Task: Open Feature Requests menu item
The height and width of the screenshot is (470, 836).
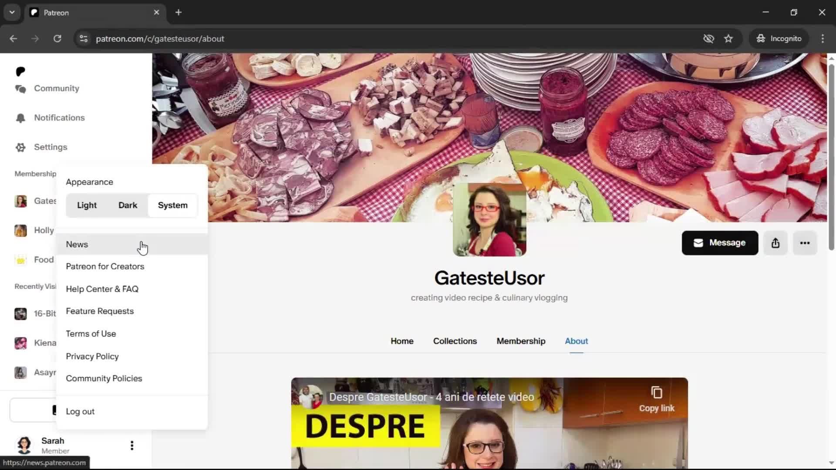Action: 132,312
